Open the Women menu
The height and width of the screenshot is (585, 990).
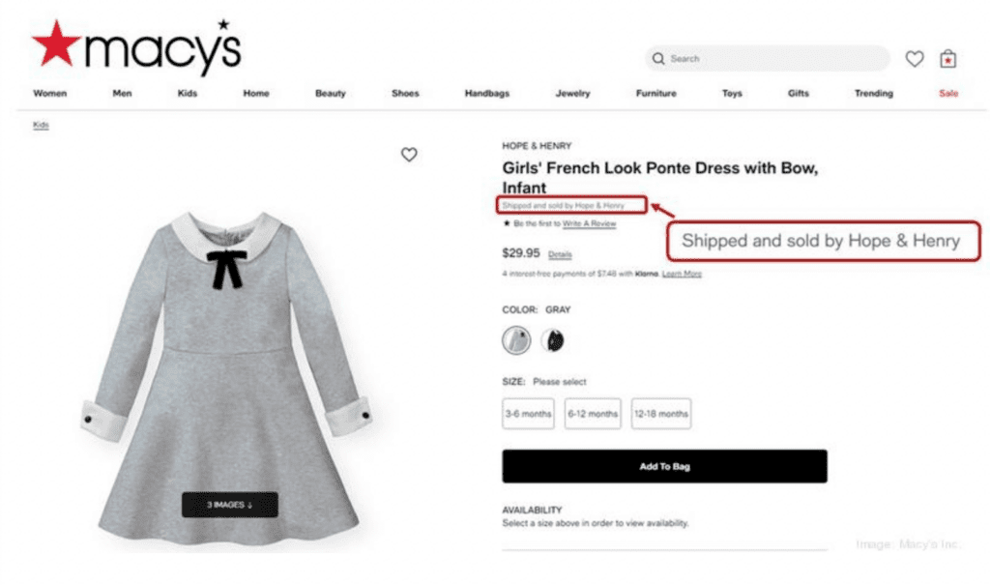tap(50, 94)
